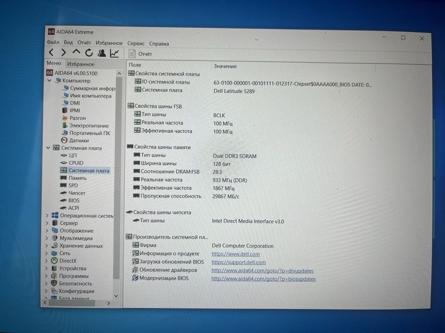This screenshot has height=333, width=445.
Task: Go up one level with the up arrow
Action: (76, 52)
